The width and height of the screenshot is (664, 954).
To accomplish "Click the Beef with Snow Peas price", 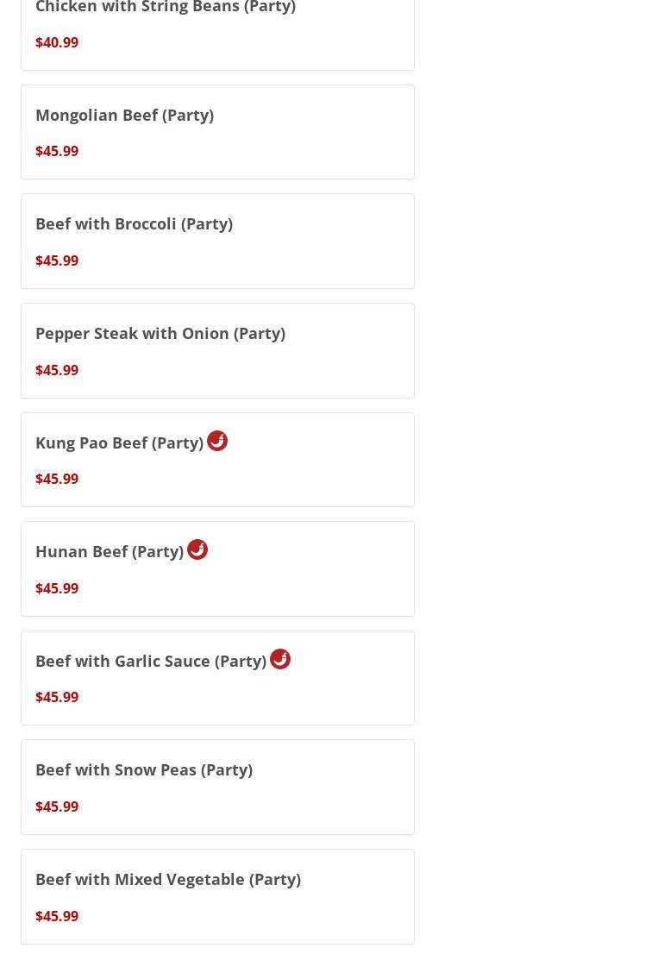I will click(x=57, y=807).
